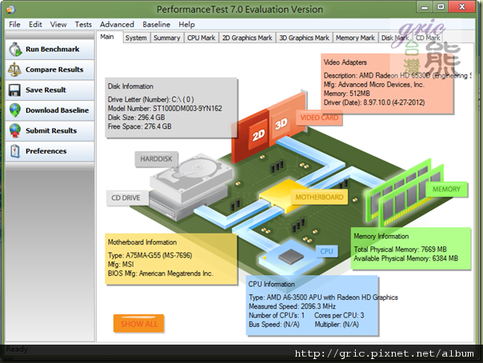
Task: Click the Save Result button label
Action: [x=46, y=90]
